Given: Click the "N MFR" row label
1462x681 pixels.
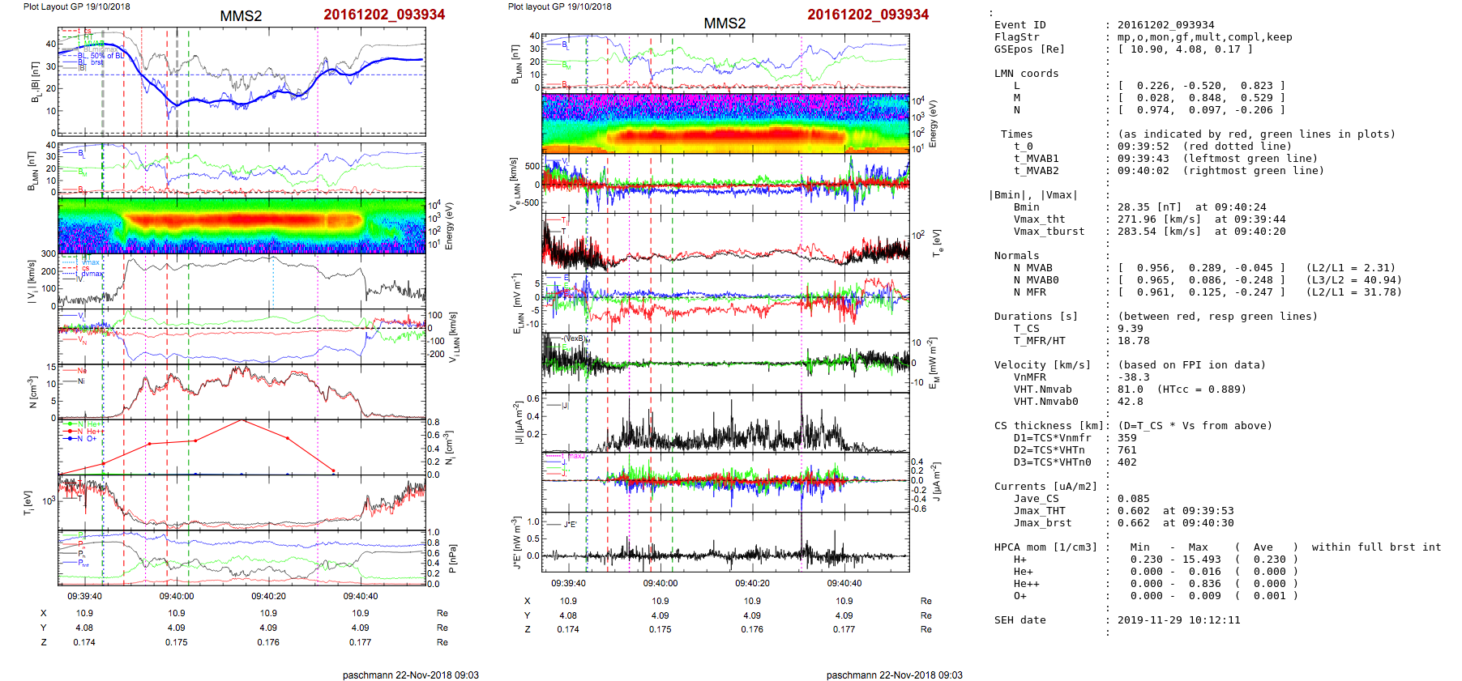Looking at the screenshot, I should [x=1030, y=292].
